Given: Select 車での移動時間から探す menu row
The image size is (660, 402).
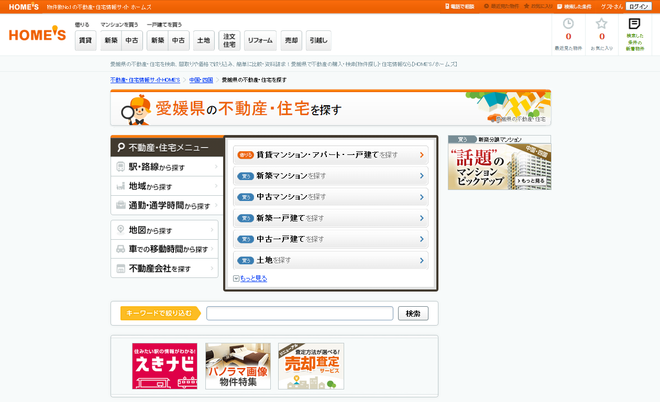Looking at the screenshot, I should coord(164,249).
